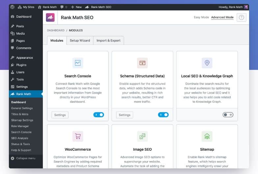This screenshot has width=258, height=174.
Task: Click the MODULES breadcrumb text
Action: [76, 30]
